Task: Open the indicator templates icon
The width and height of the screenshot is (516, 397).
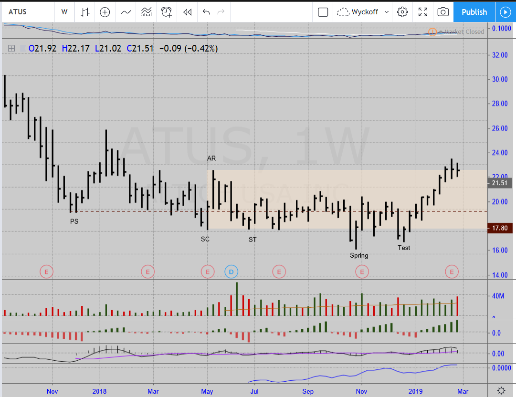Action: point(146,12)
